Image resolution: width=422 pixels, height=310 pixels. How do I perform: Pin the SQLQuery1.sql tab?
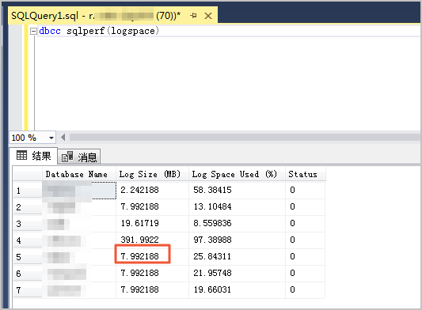193,16
